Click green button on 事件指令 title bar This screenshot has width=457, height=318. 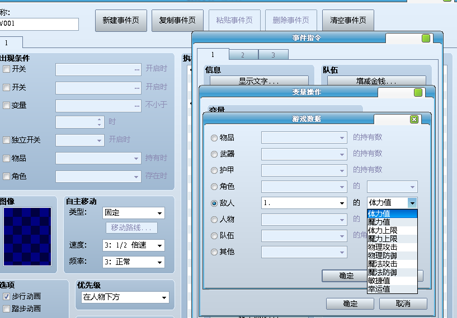tap(426, 38)
